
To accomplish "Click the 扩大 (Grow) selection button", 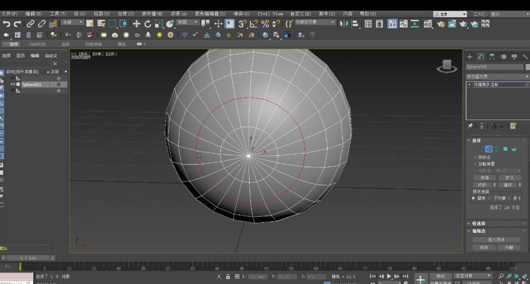I will 509,178.
